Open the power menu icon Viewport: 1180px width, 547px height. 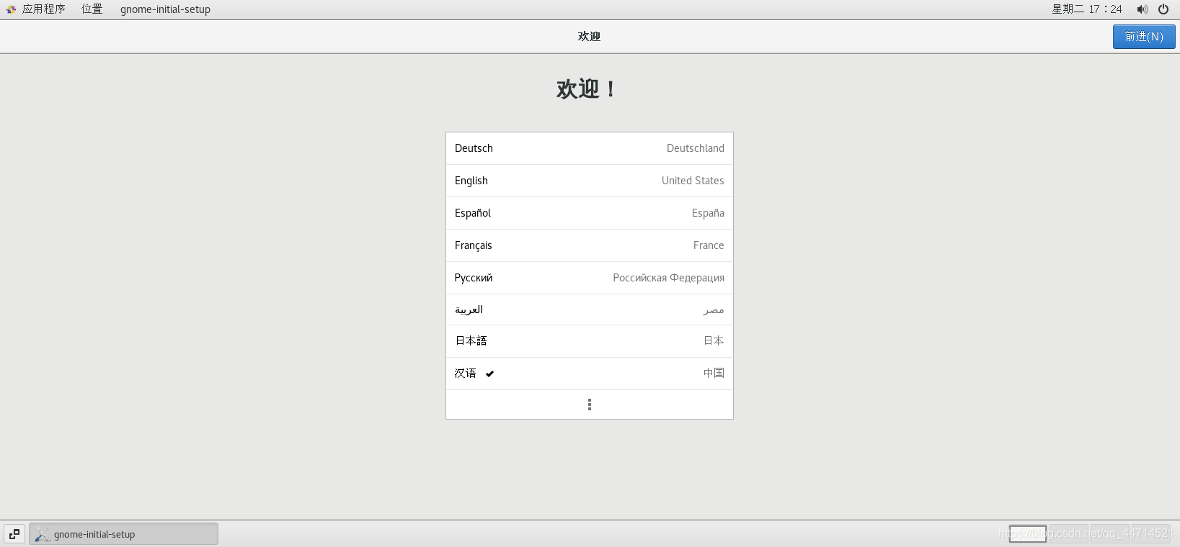pyautogui.click(x=1163, y=9)
